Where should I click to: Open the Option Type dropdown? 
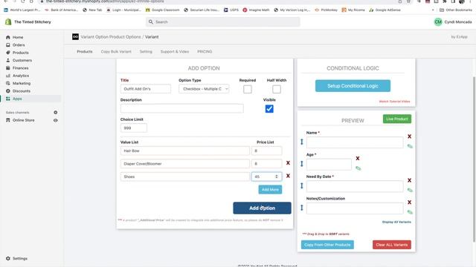click(204, 89)
